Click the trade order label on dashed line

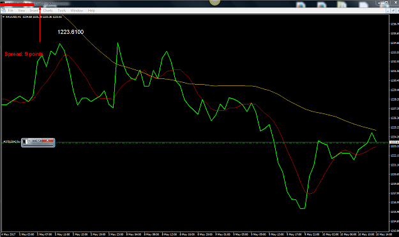pos(11,141)
